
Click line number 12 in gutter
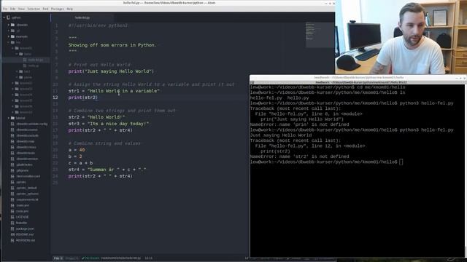pyautogui.click(x=55, y=98)
